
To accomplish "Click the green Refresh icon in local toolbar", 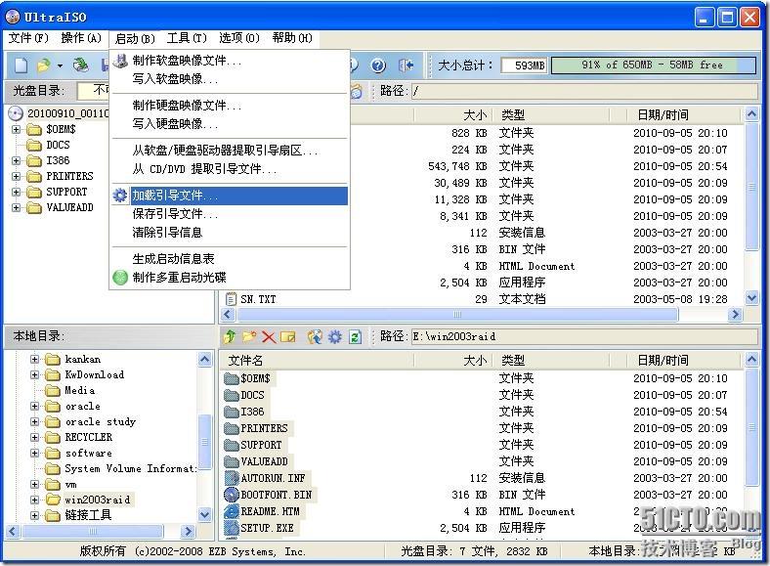I will [355, 337].
